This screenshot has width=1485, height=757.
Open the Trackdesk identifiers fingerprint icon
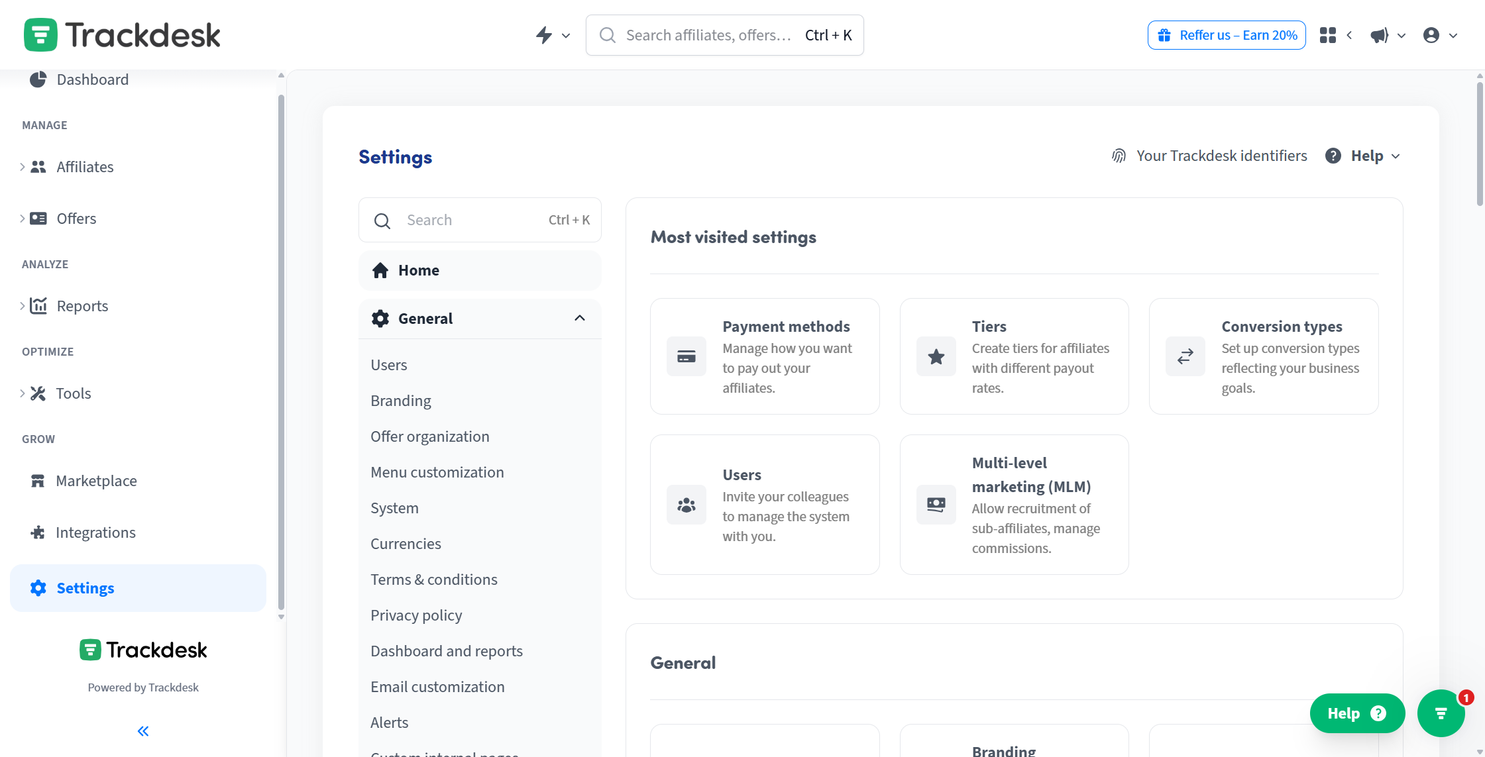(1118, 156)
